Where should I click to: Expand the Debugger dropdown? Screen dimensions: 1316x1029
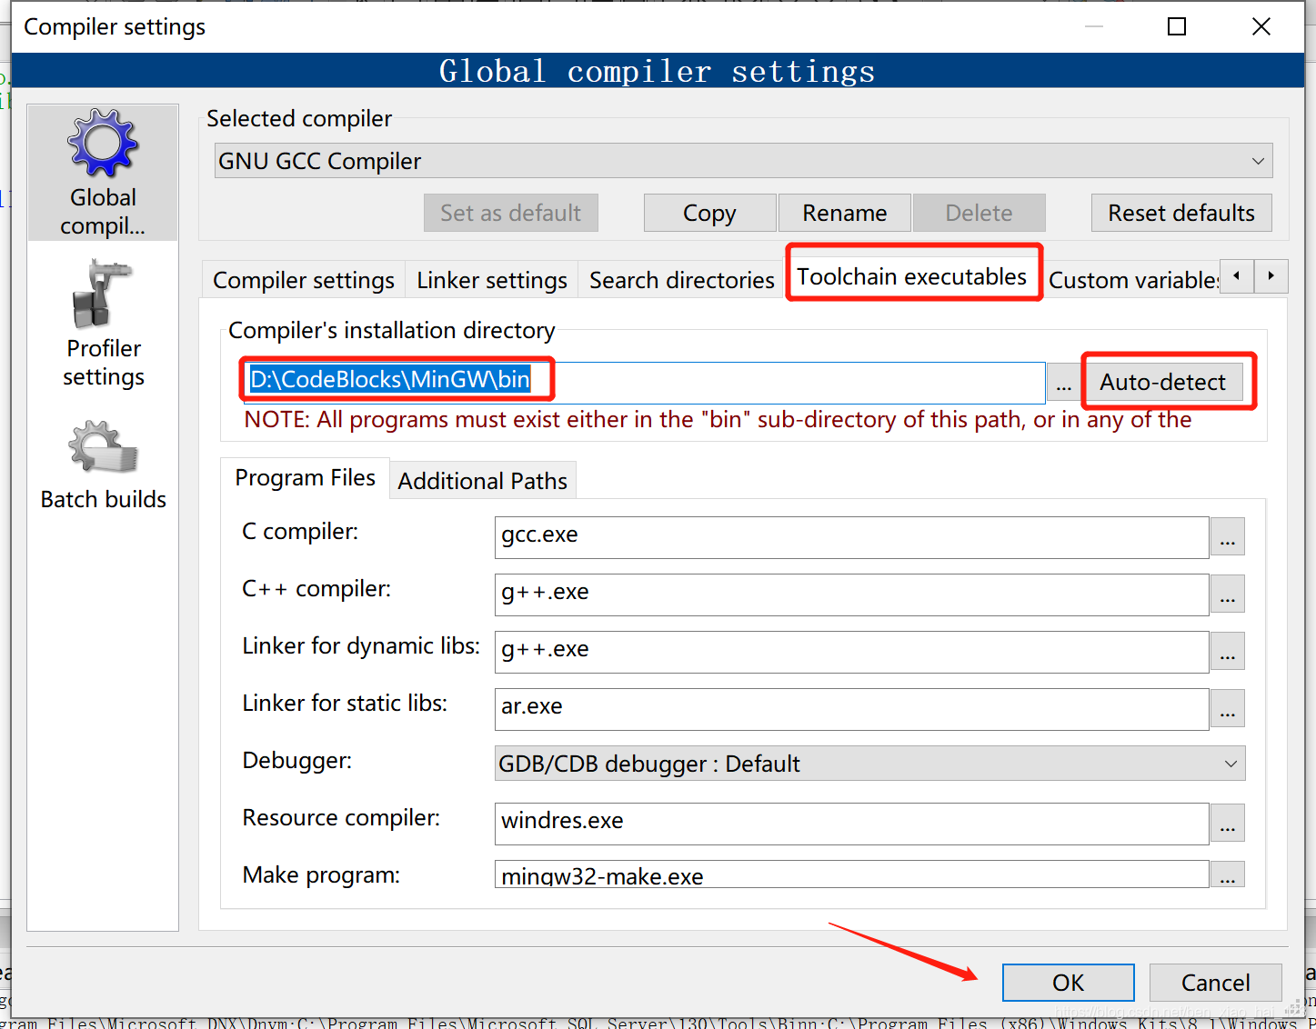(869, 764)
